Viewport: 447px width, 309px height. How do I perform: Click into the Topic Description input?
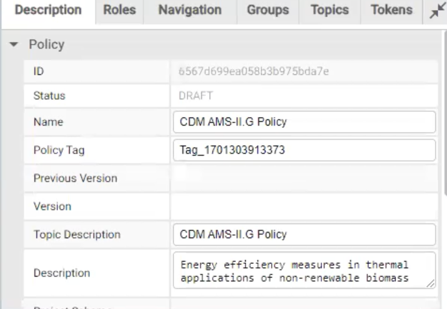(x=304, y=235)
